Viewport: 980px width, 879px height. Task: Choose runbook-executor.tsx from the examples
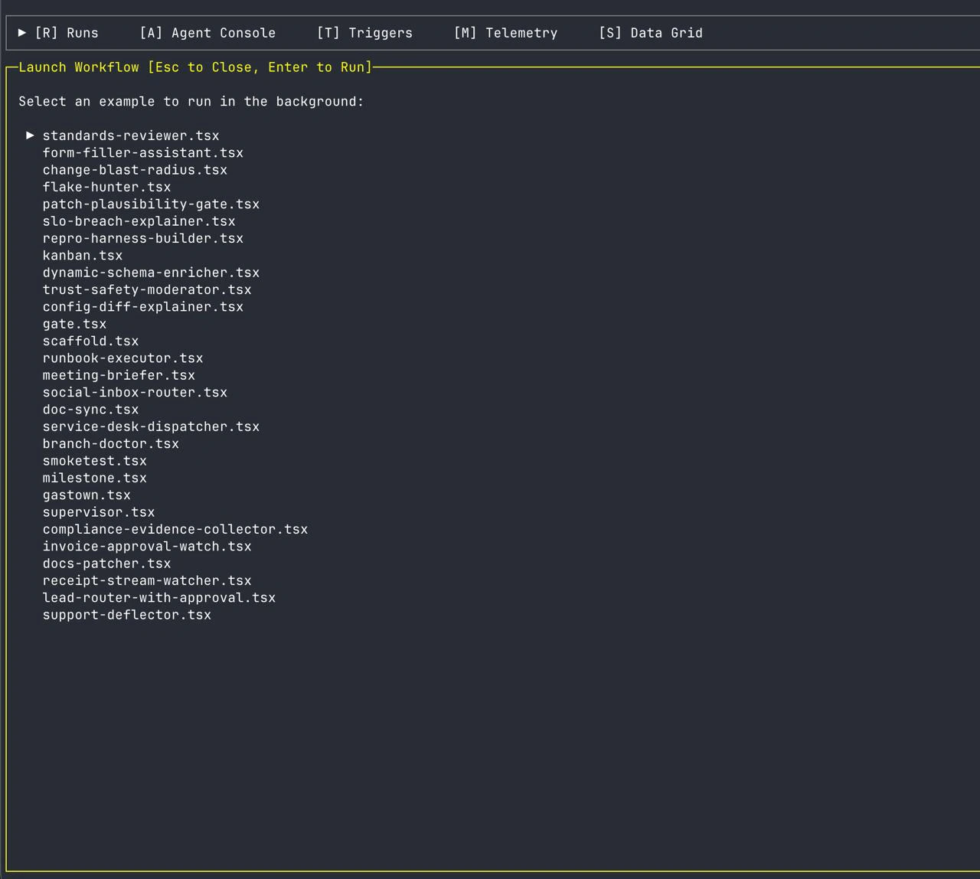pos(122,358)
